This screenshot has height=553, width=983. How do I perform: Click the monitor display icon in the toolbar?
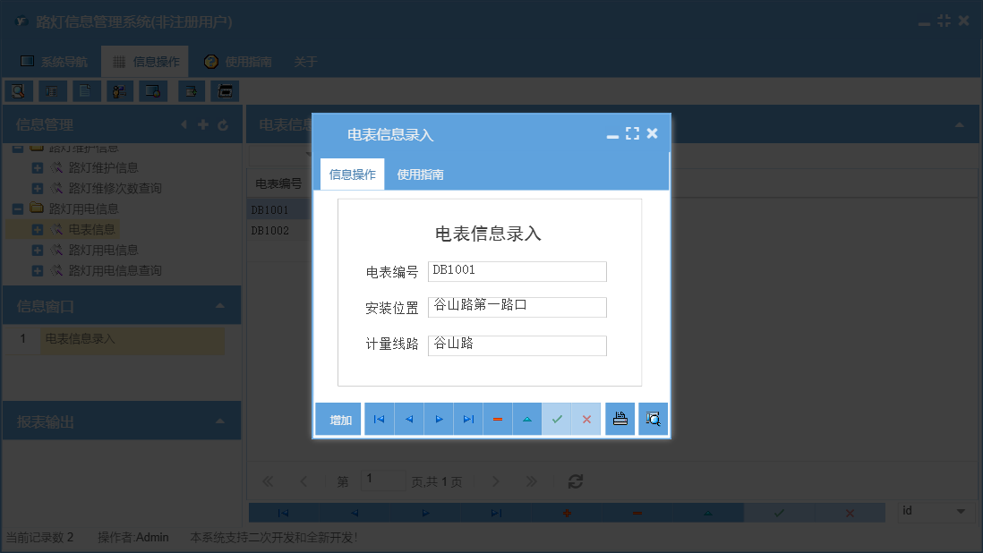click(152, 90)
